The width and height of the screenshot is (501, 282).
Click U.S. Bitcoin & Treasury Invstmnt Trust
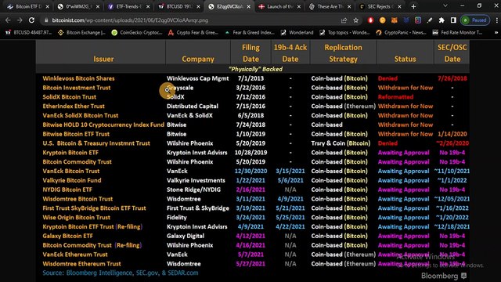point(96,143)
